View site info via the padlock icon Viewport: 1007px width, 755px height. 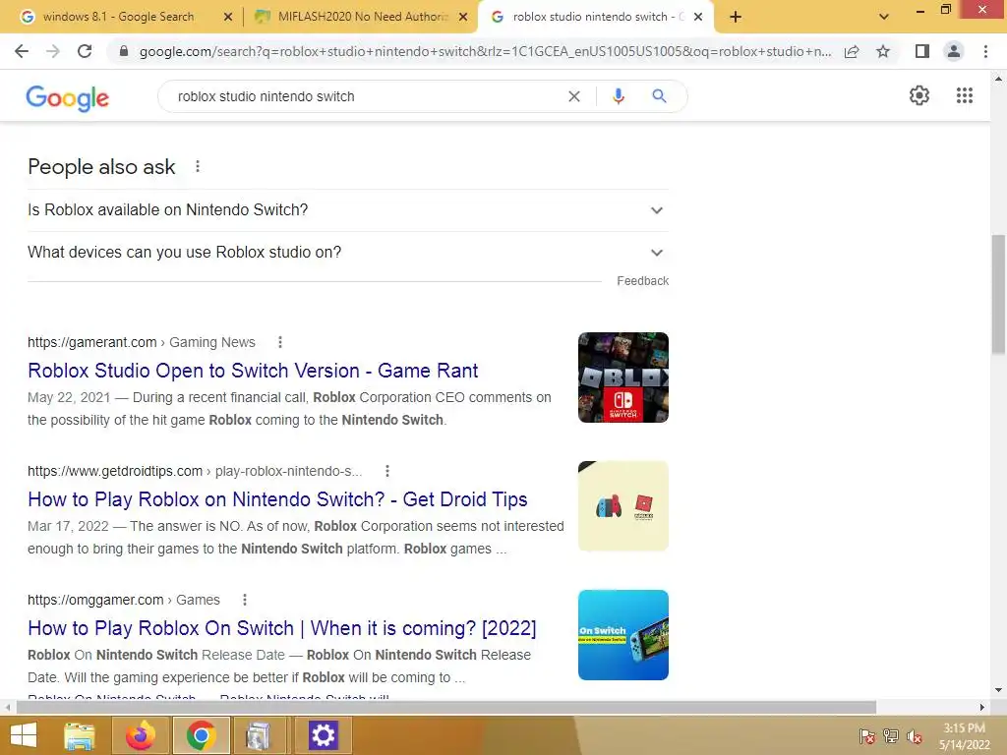click(x=124, y=51)
